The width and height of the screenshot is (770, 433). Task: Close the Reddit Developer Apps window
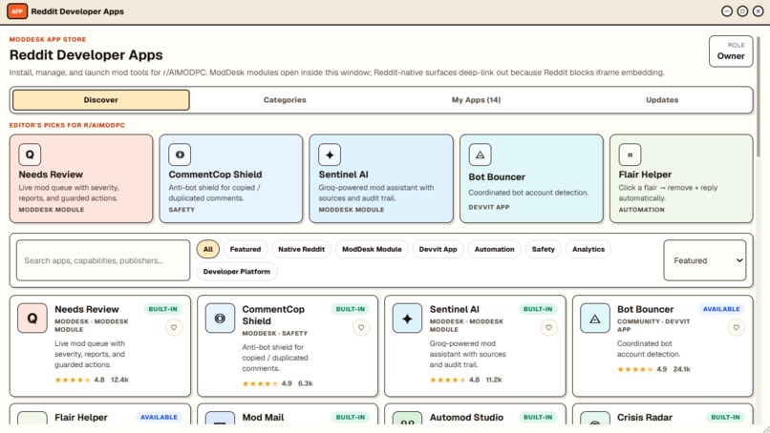click(x=759, y=10)
